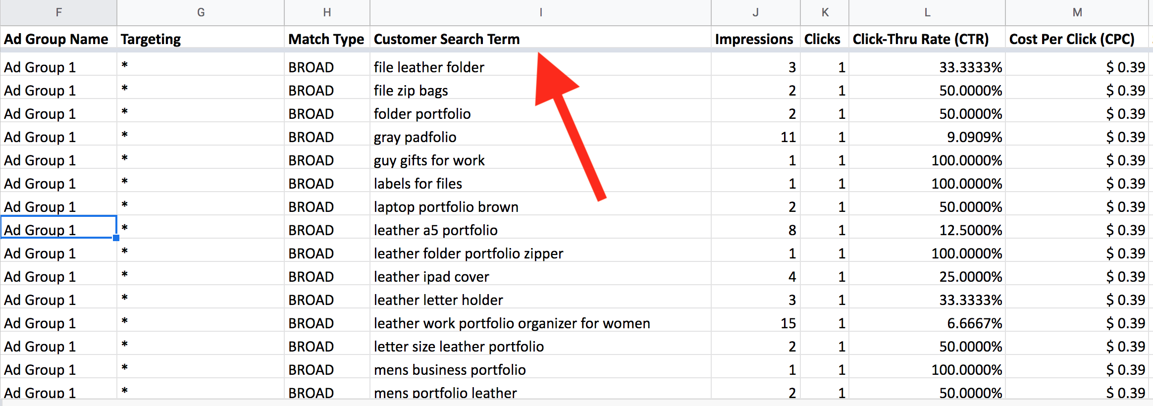Select column L header
The height and width of the screenshot is (406, 1153).
(927, 12)
